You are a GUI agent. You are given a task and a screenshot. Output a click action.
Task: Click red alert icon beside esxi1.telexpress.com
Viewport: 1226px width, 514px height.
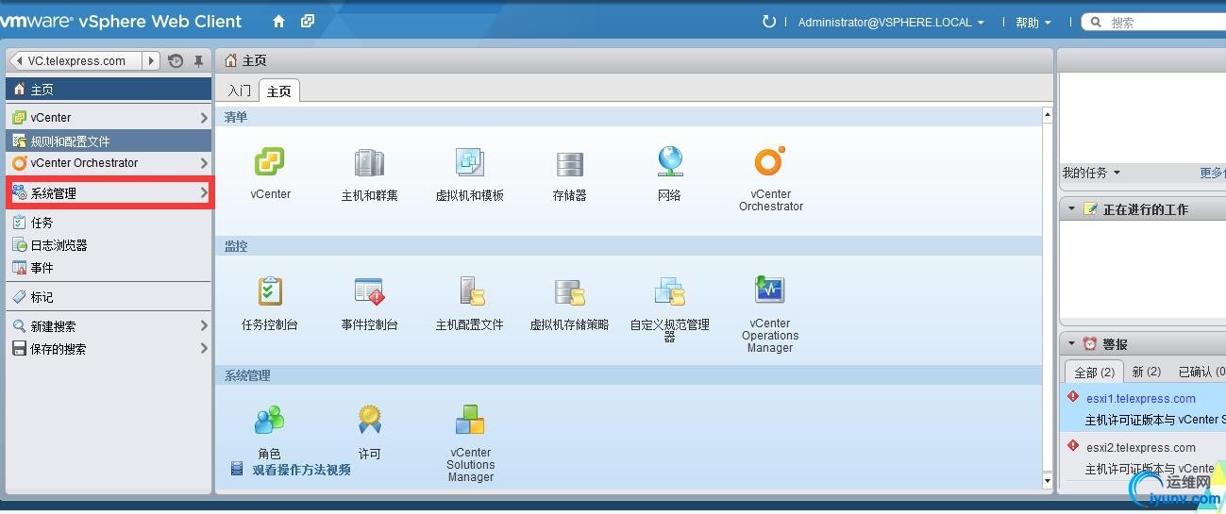tap(1072, 397)
